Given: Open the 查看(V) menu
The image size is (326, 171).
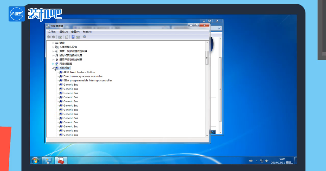Looking at the screenshot, I should (75, 32).
